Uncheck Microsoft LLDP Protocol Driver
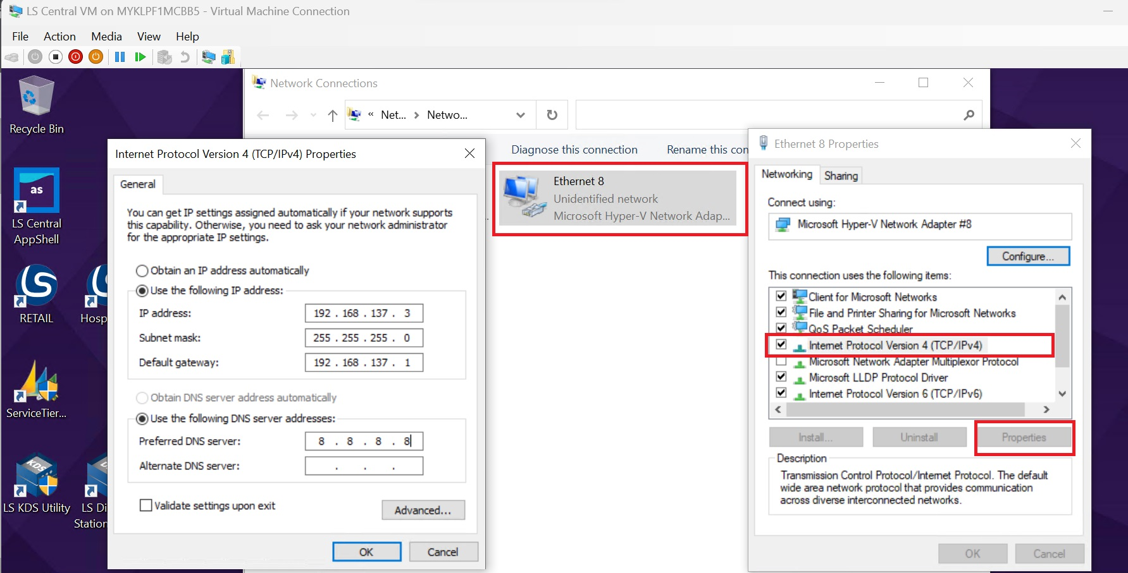Screen dimensions: 1128x573 [x=781, y=377]
